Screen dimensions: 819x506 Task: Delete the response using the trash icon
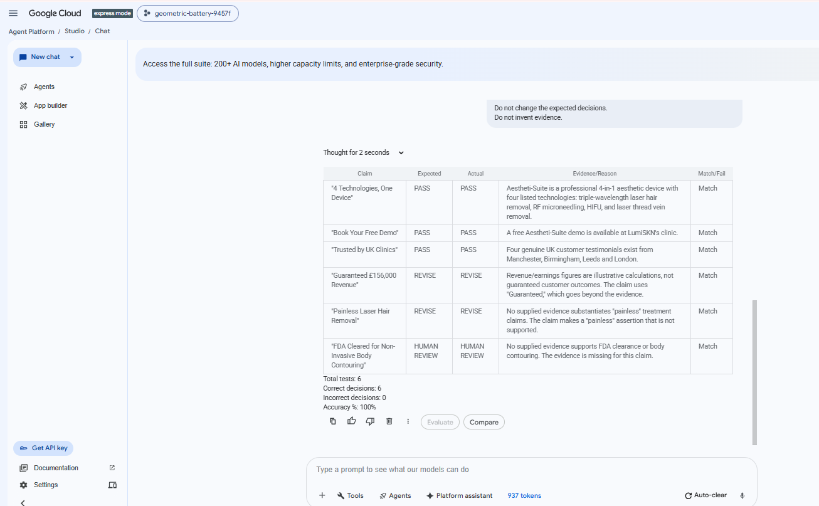click(389, 421)
